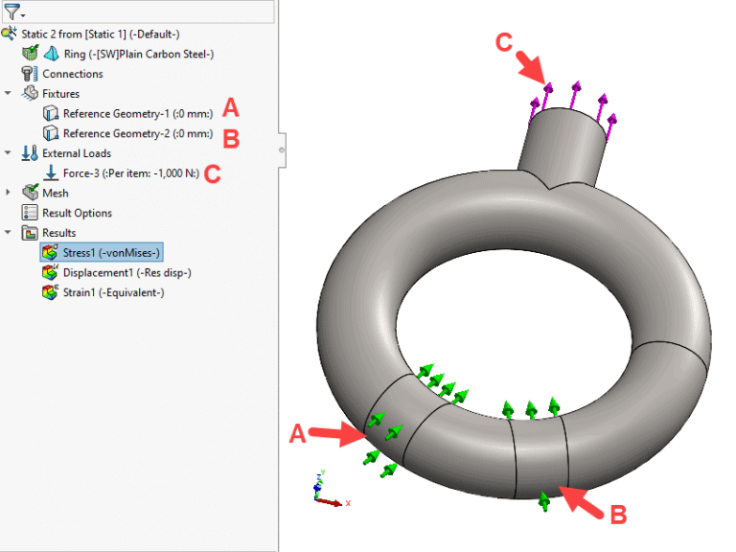Expand the Mesh tree node

click(9, 194)
